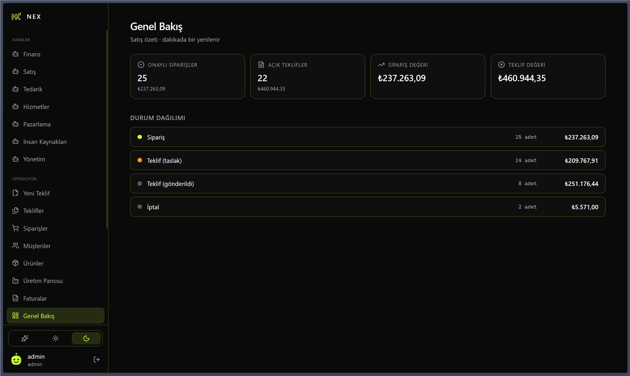
Task: Go to Siparişler in the sidebar
Action: [55, 229]
